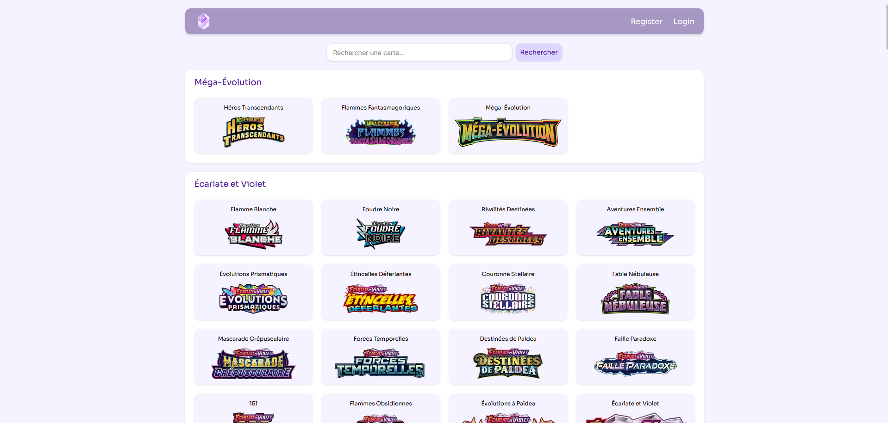Open the Faille Paradoxe set logo
Image resolution: width=888 pixels, height=423 pixels.
(635, 363)
